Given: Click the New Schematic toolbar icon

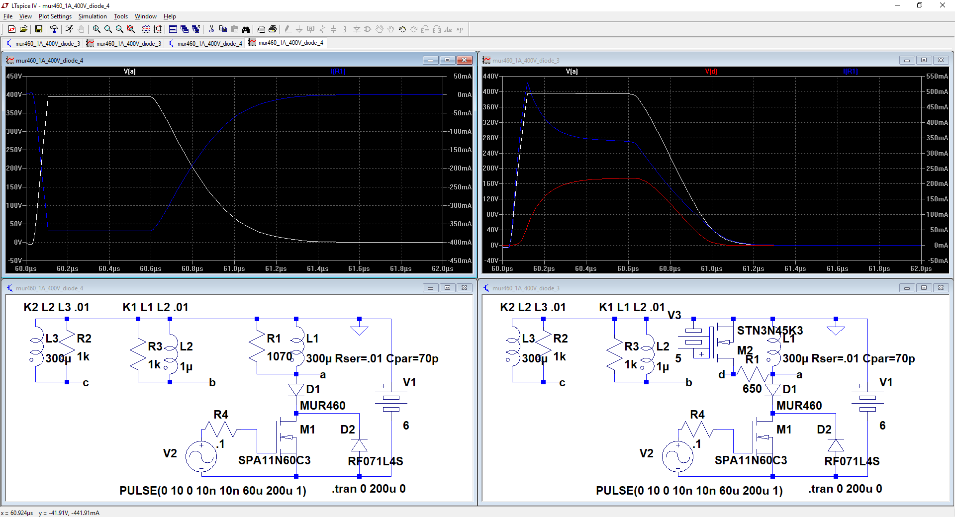Looking at the screenshot, I should 12,29.
